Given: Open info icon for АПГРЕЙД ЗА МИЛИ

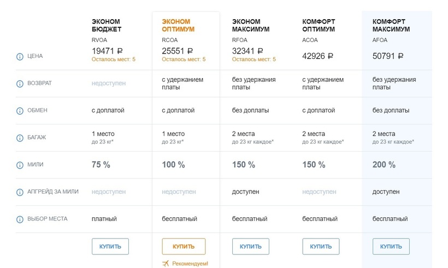Looking at the screenshot, I should (x=20, y=192).
